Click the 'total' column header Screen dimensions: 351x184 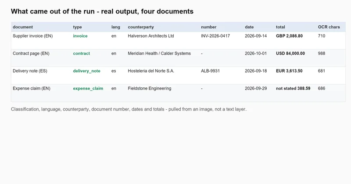pyautogui.click(x=280, y=27)
